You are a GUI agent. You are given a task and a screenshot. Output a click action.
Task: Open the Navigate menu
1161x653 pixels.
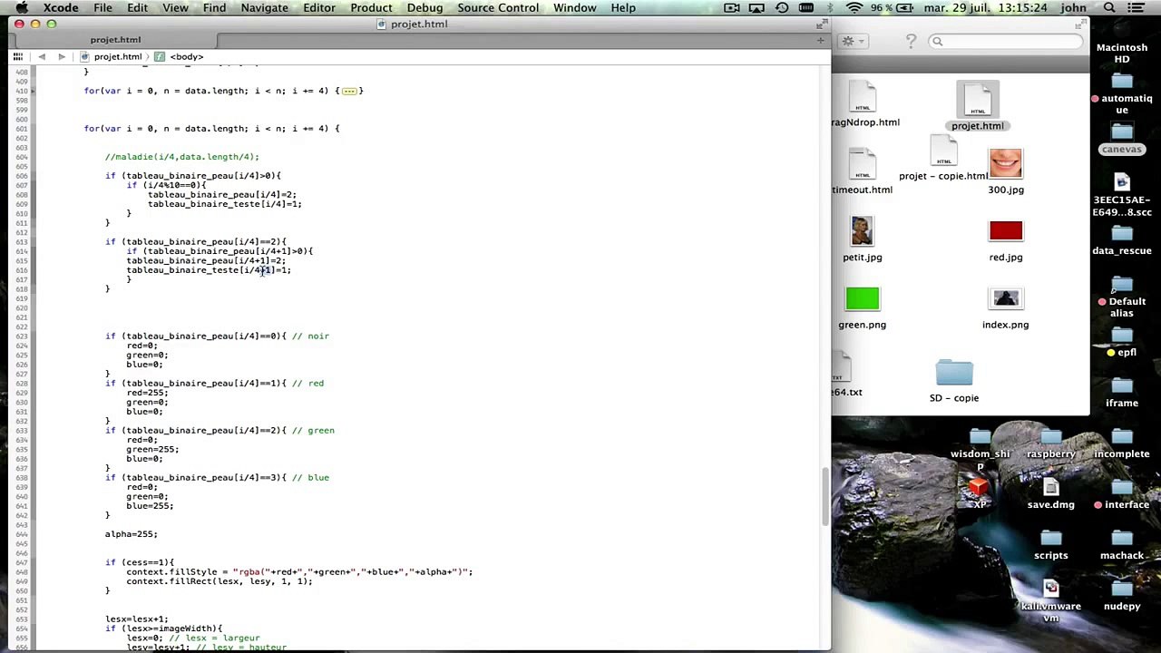pos(264,8)
